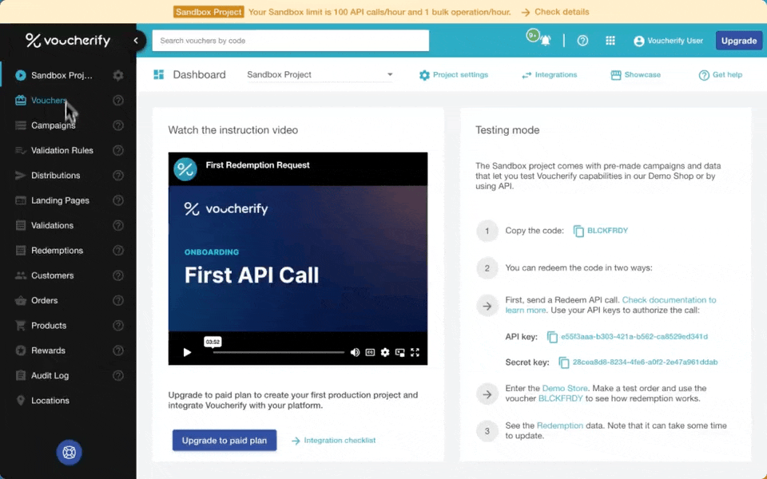This screenshot has width=767, height=479.
Task: Click the Get help link
Action: point(720,75)
